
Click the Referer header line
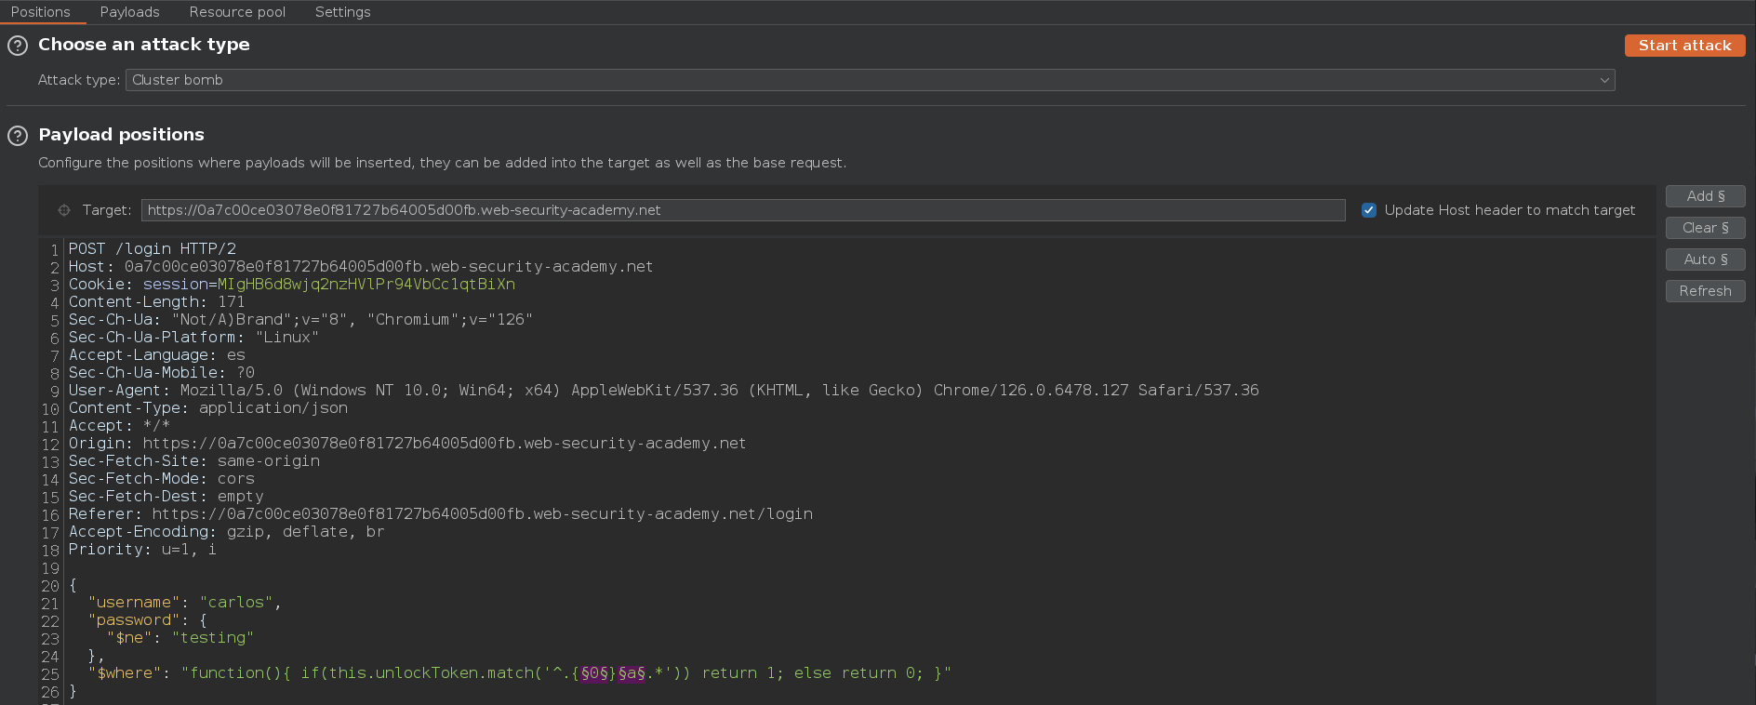tap(441, 514)
